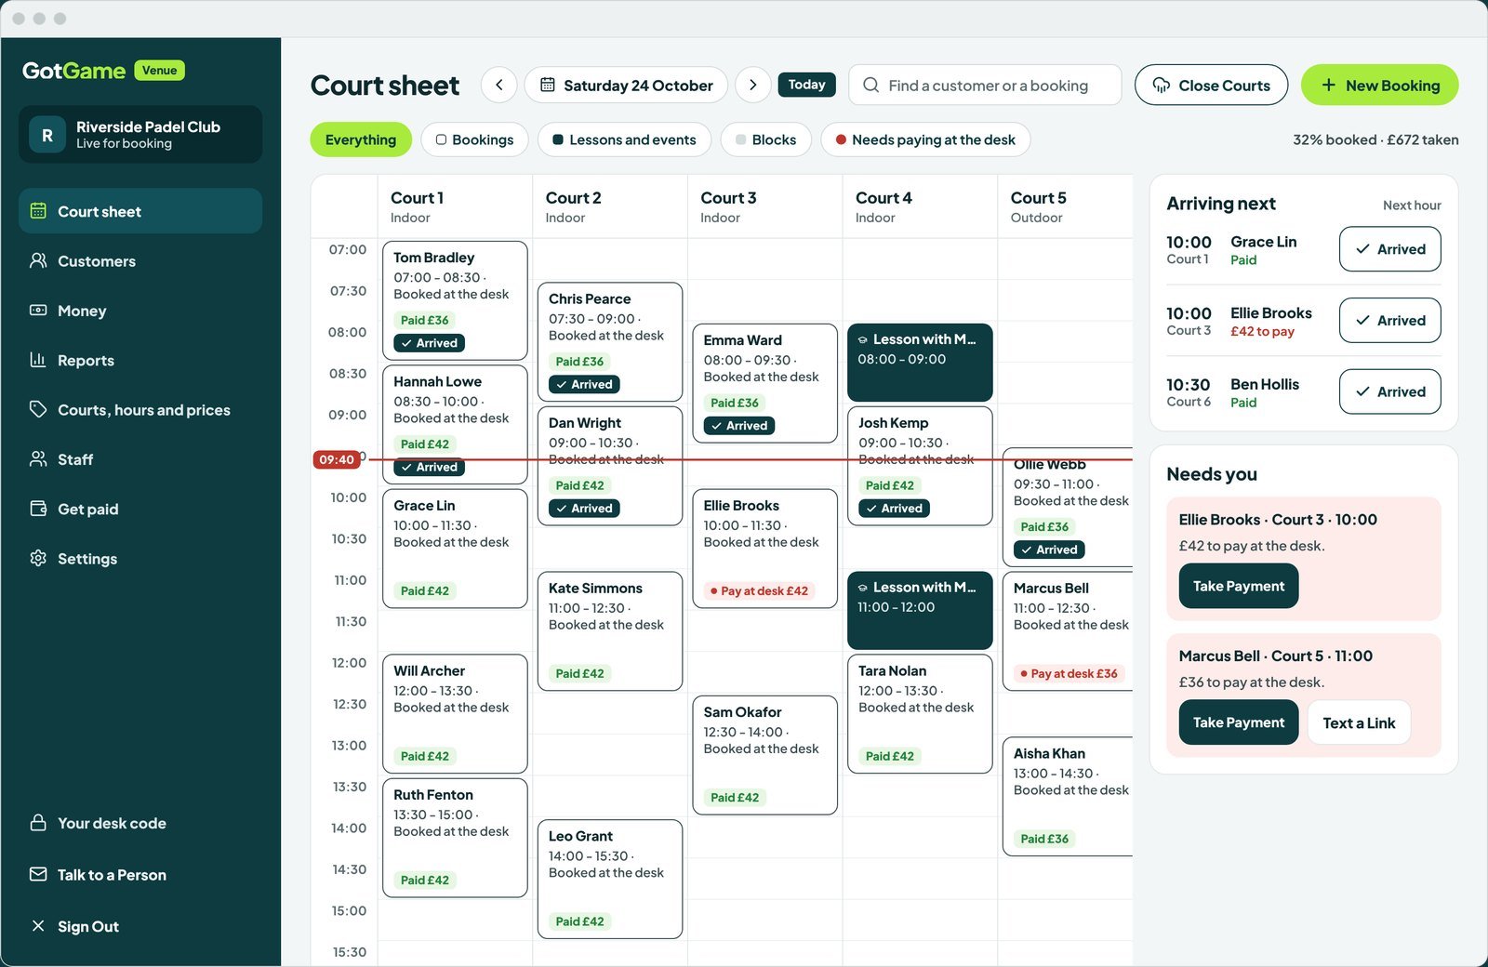The width and height of the screenshot is (1488, 967).
Task: Click the Get paid wallet icon
Action: 38,509
